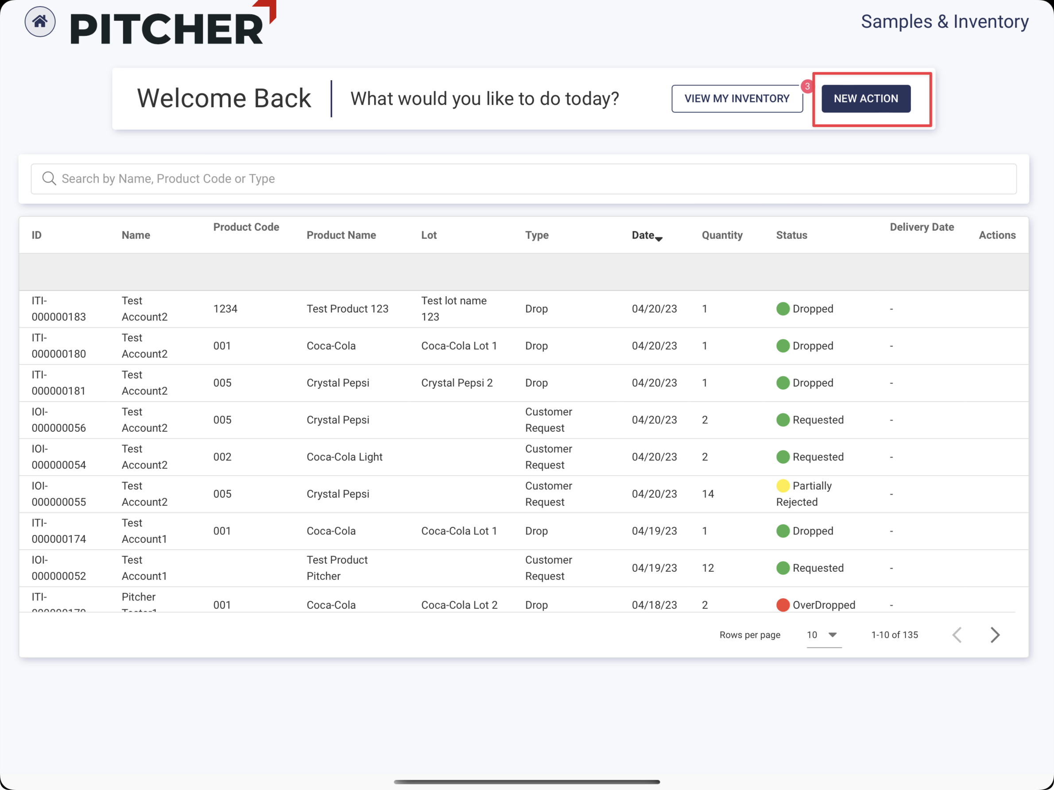Go to previous page arrow
Image resolution: width=1054 pixels, height=790 pixels.
point(957,635)
